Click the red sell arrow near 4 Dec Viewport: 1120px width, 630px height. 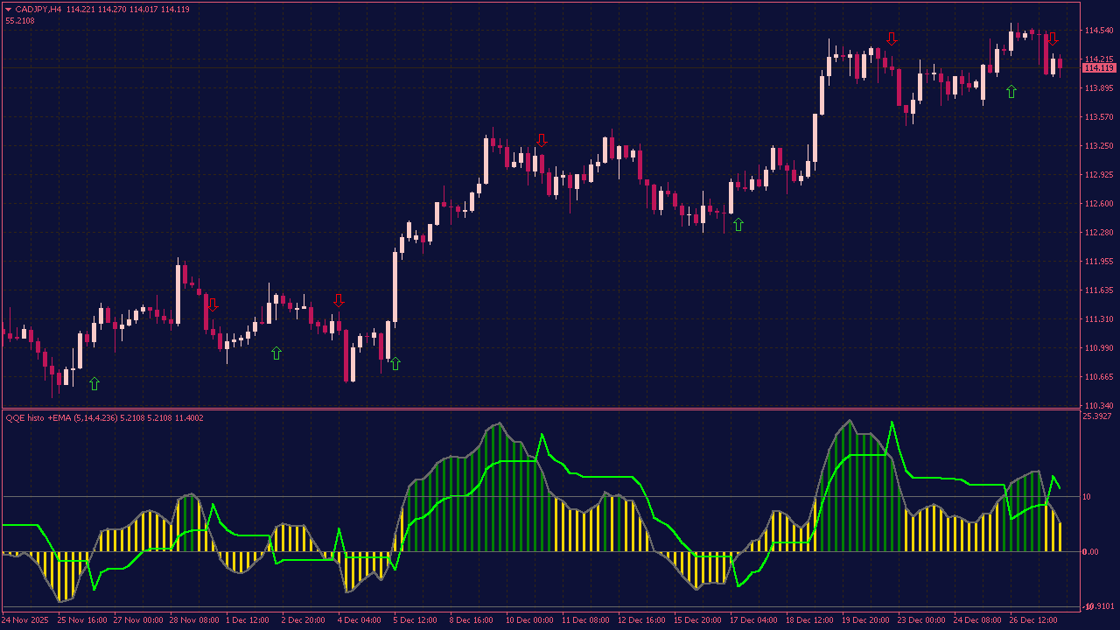339,300
